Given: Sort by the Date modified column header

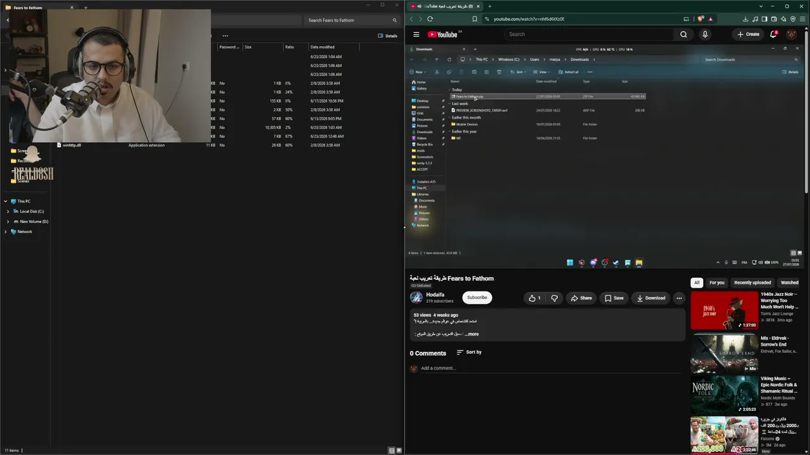Looking at the screenshot, I should tap(333, 47).
